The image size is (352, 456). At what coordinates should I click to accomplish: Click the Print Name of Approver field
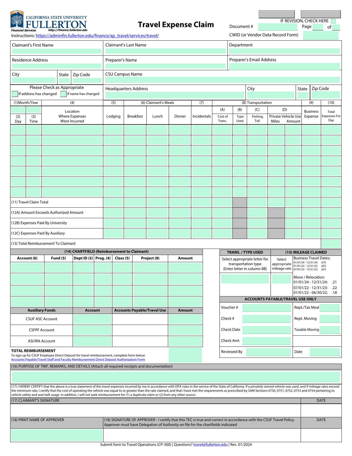(57, 435)
